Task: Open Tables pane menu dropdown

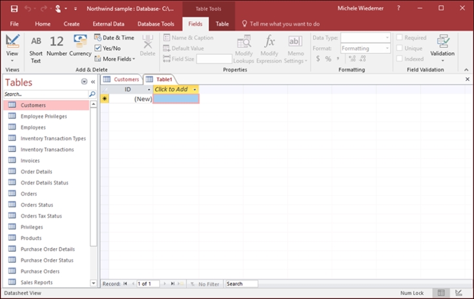Action: [85, 82]
